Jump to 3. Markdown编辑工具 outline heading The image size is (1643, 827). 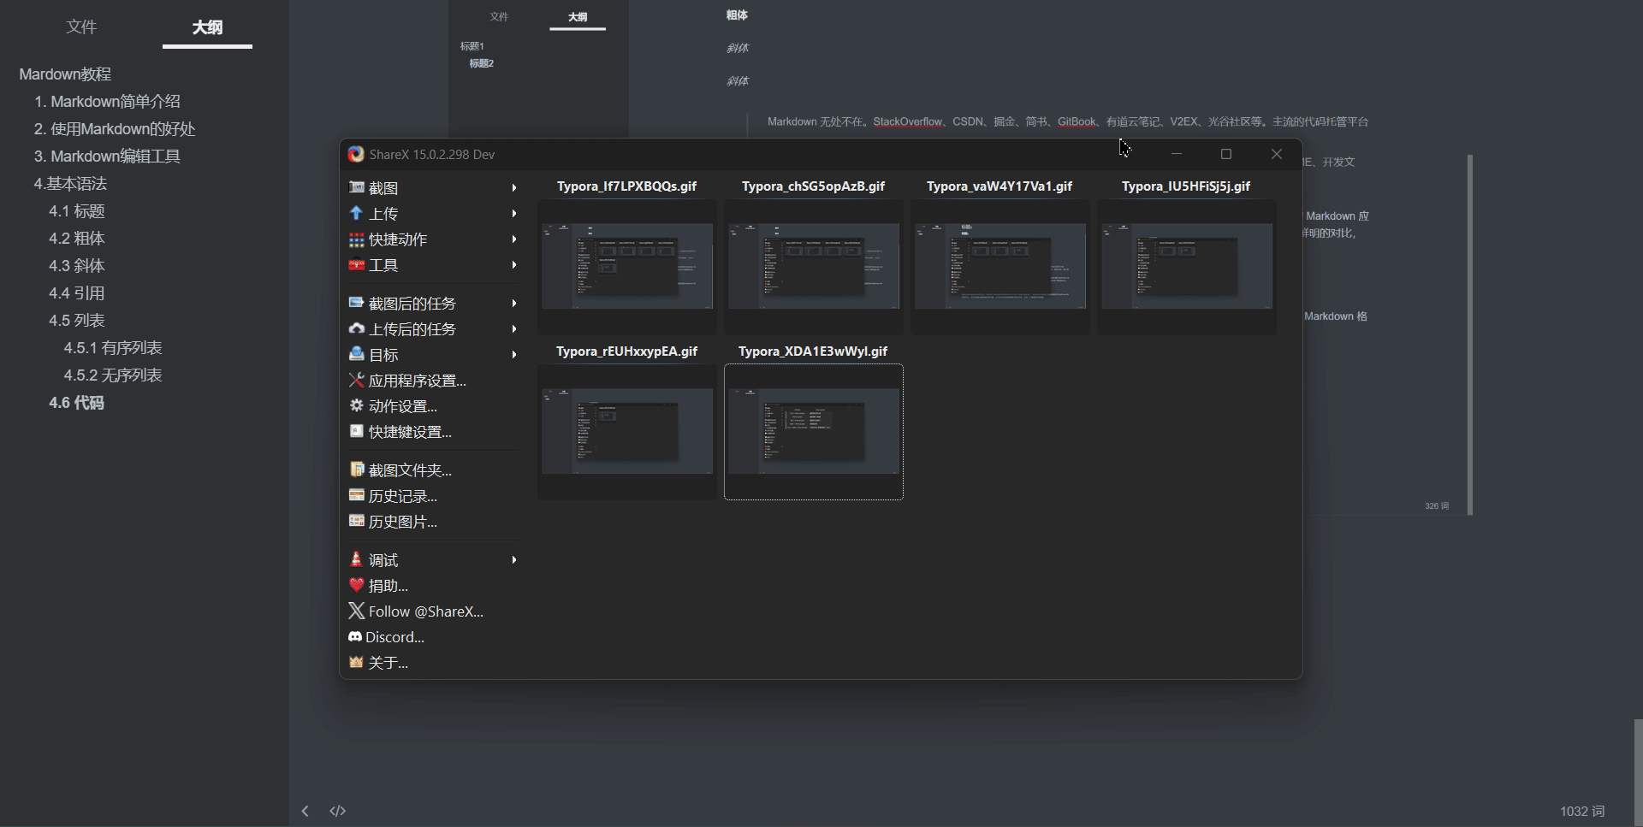click(107, 157)
